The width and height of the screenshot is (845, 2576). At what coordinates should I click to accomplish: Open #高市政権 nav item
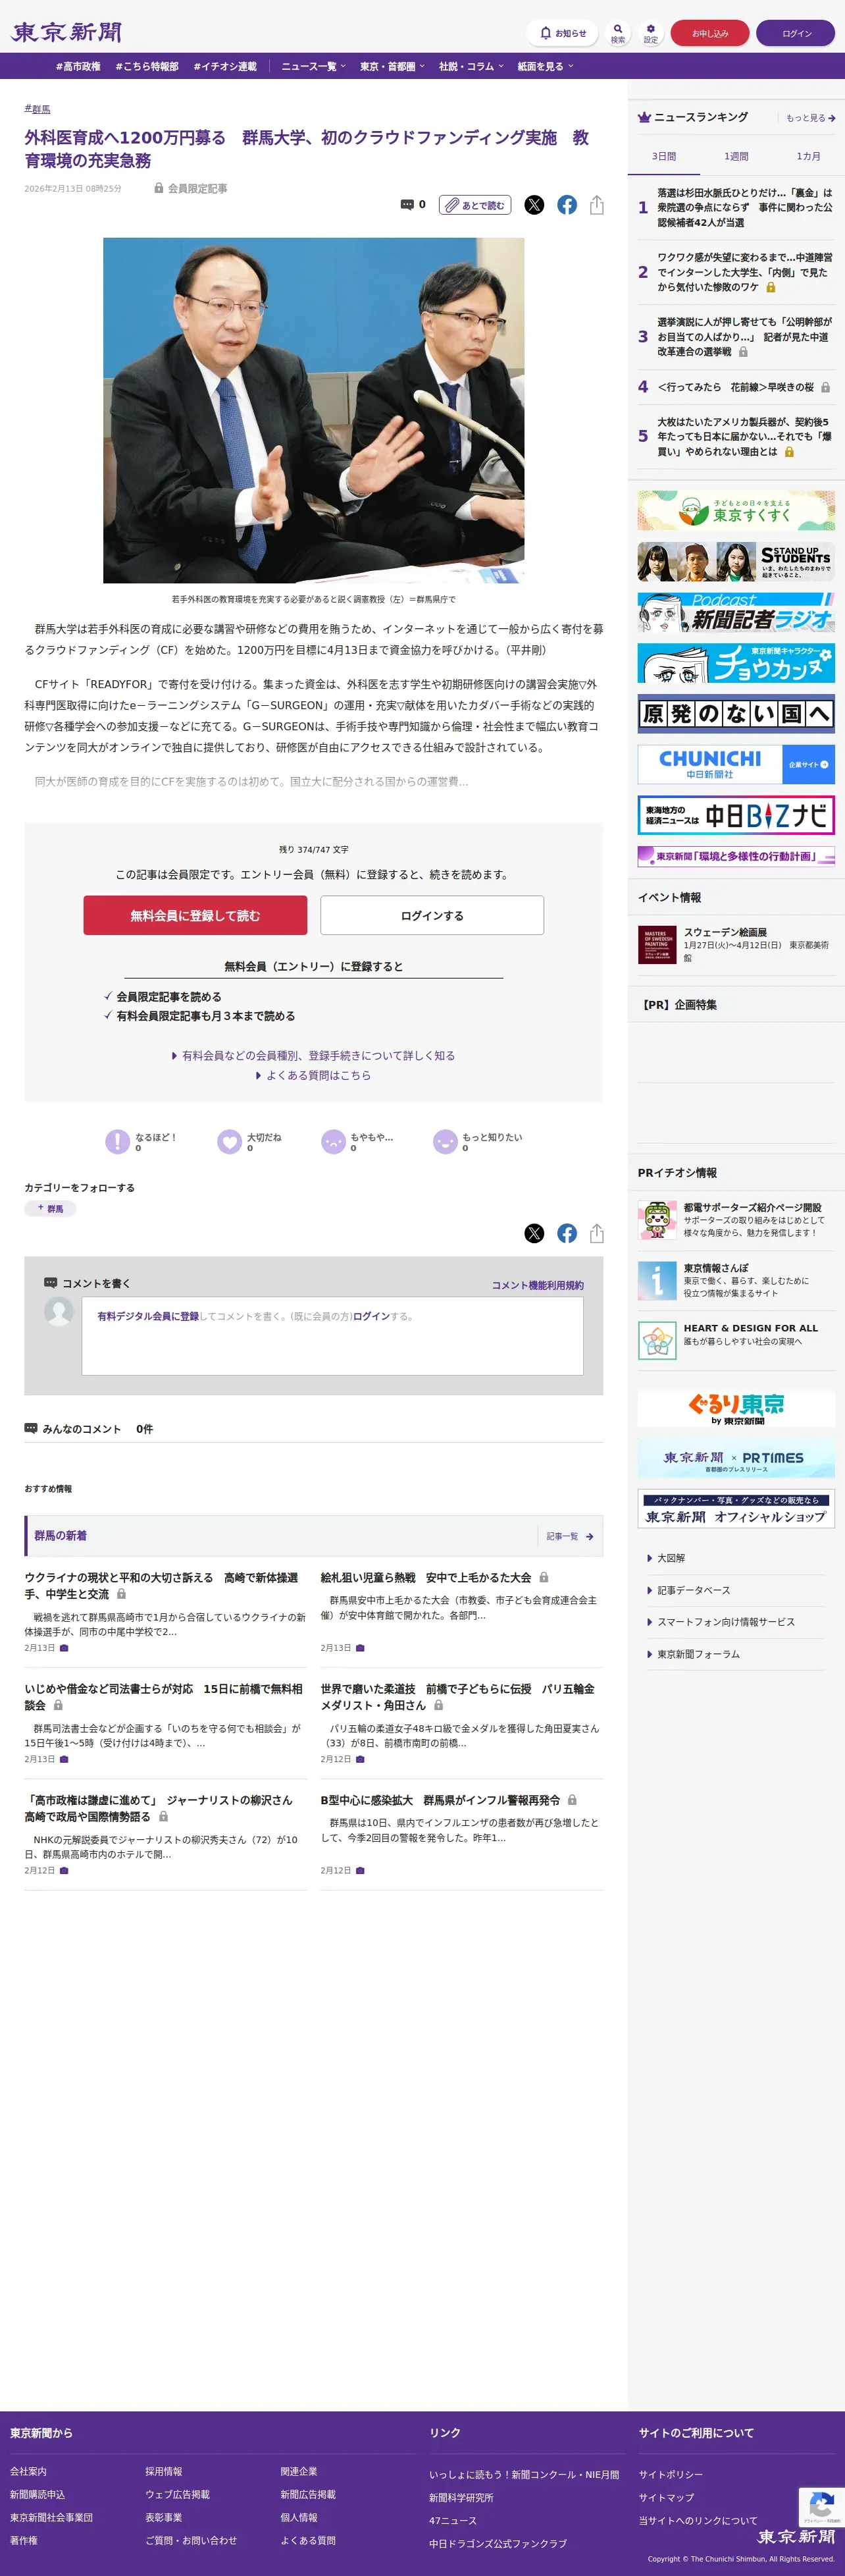78,67
